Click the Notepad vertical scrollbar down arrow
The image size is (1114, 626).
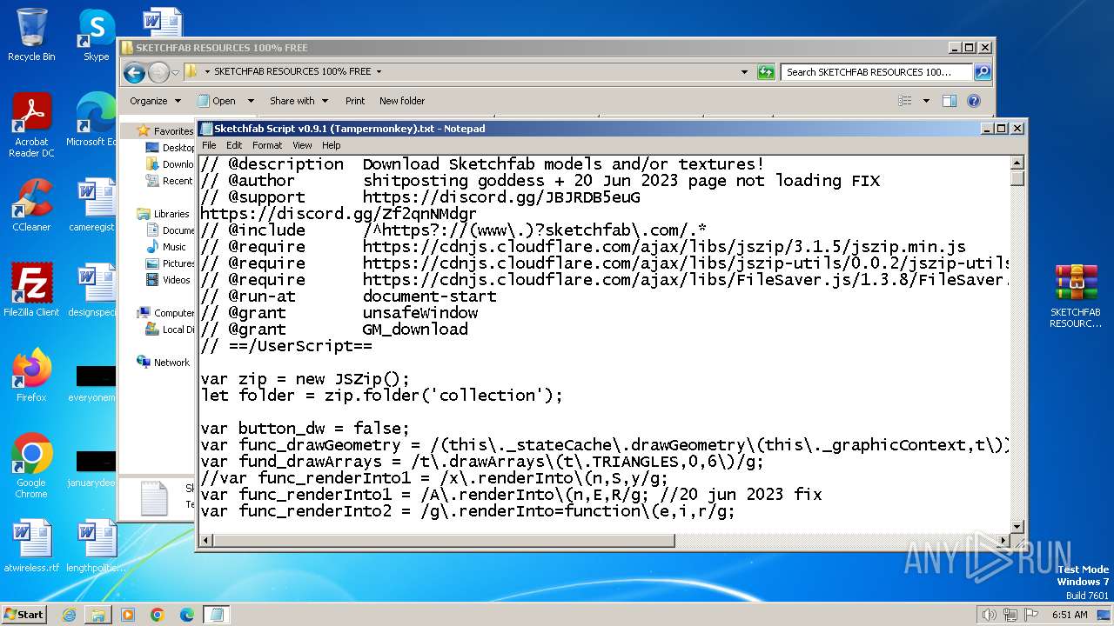pos(1017,526)
